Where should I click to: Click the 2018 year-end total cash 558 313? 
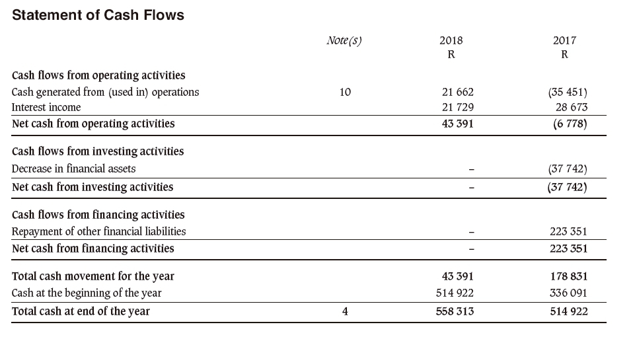pyautogui.click(x=457, y=311)
